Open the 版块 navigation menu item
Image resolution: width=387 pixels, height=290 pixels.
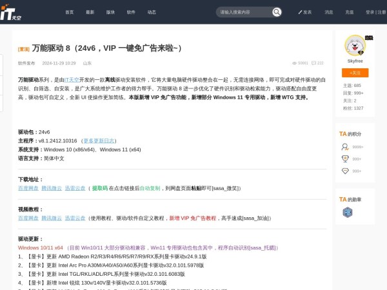(x=110, y=12)
